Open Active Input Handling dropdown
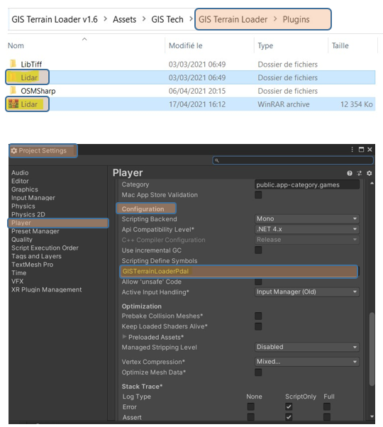Viewport: 383px width, 427px height. [307, 292]
